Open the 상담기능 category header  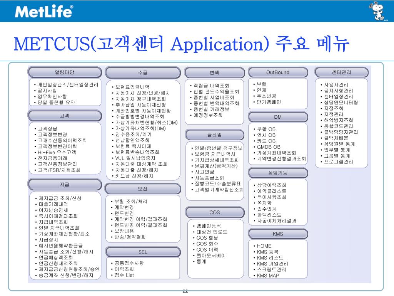pos(278,173)
